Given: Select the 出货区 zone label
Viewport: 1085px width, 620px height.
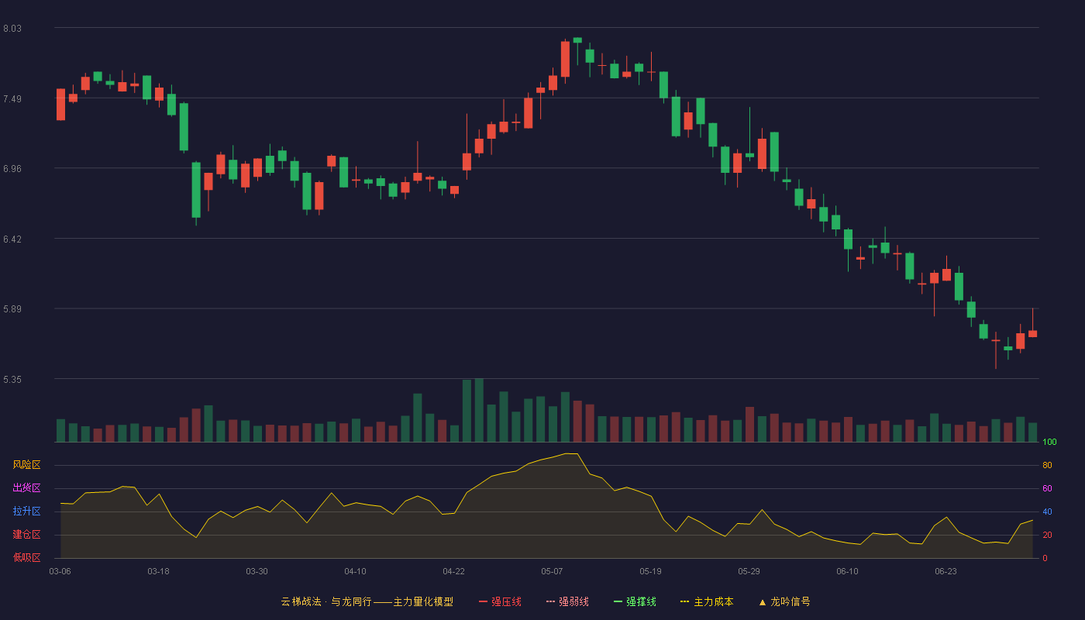Looking at the screenshot, I should click(x=27, y=488).
